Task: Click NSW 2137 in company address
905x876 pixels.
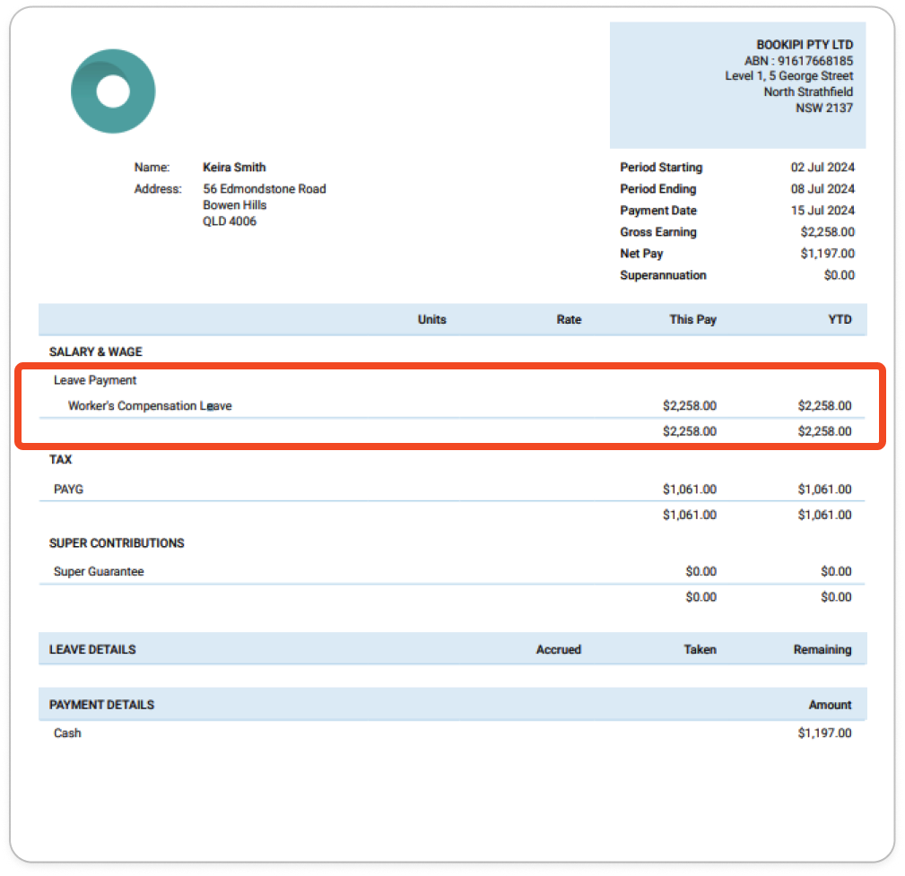Action: pyautogui.click(x=823, y=108)
